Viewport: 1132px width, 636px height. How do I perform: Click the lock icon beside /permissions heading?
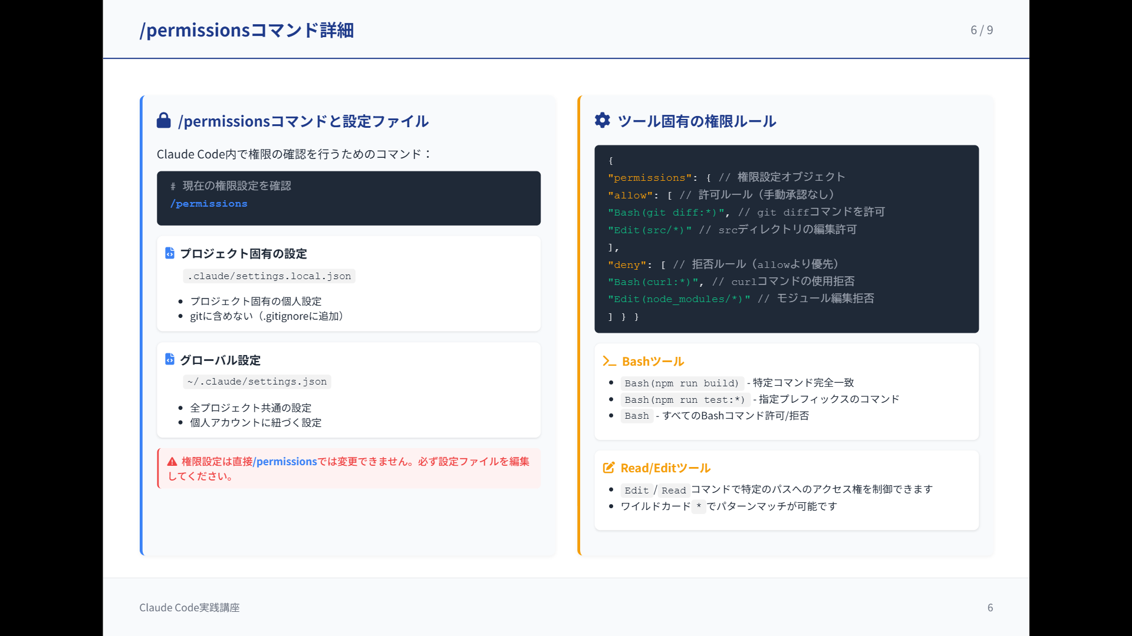coord(163,120)
